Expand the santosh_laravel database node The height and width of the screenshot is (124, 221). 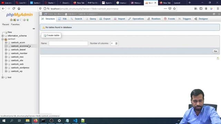(x=6, y=50)
